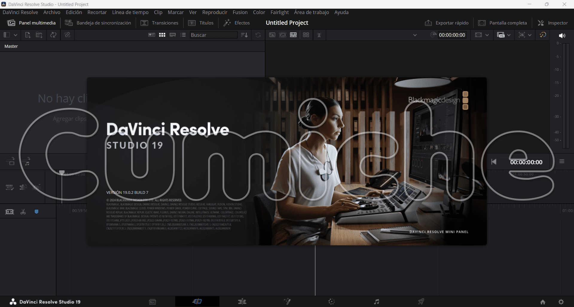Image resolution: width=574 pixels, height=307 pixels.
Task: Switch to the Fusion page icon
Action: 287,302
